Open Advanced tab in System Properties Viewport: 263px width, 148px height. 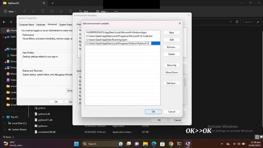pos(52,24)
